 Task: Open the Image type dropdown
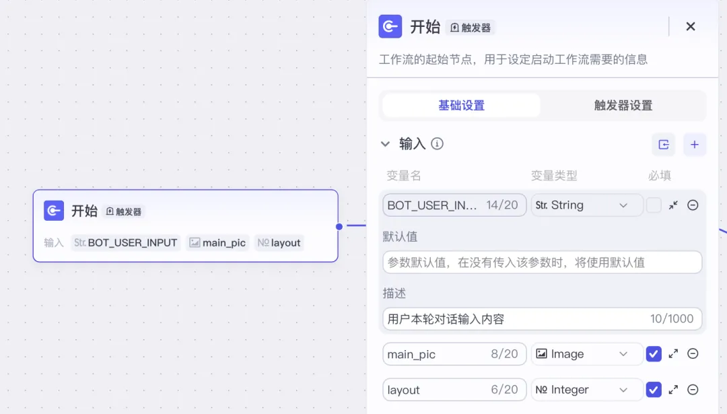(x=586, y=353)
